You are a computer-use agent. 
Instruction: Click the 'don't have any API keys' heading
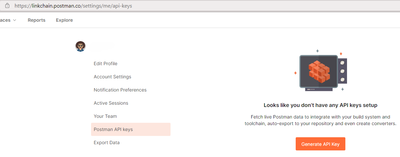(321, 105)
